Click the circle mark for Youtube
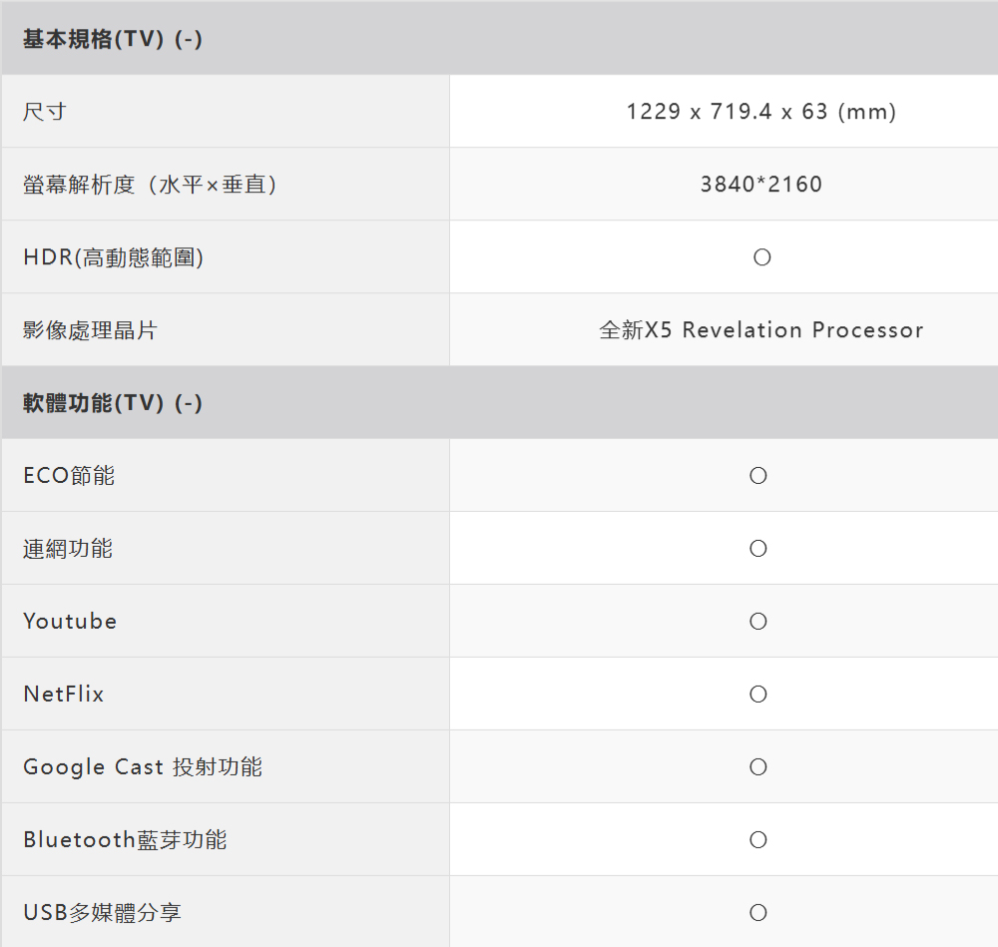Image resolution: width=998 pixels, height=947 pixels. tap(757, 622)
